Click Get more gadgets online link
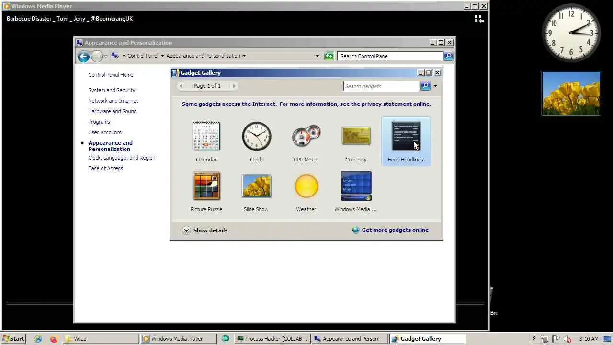Screen dimensions: 613x345 [x=395, y=230]
